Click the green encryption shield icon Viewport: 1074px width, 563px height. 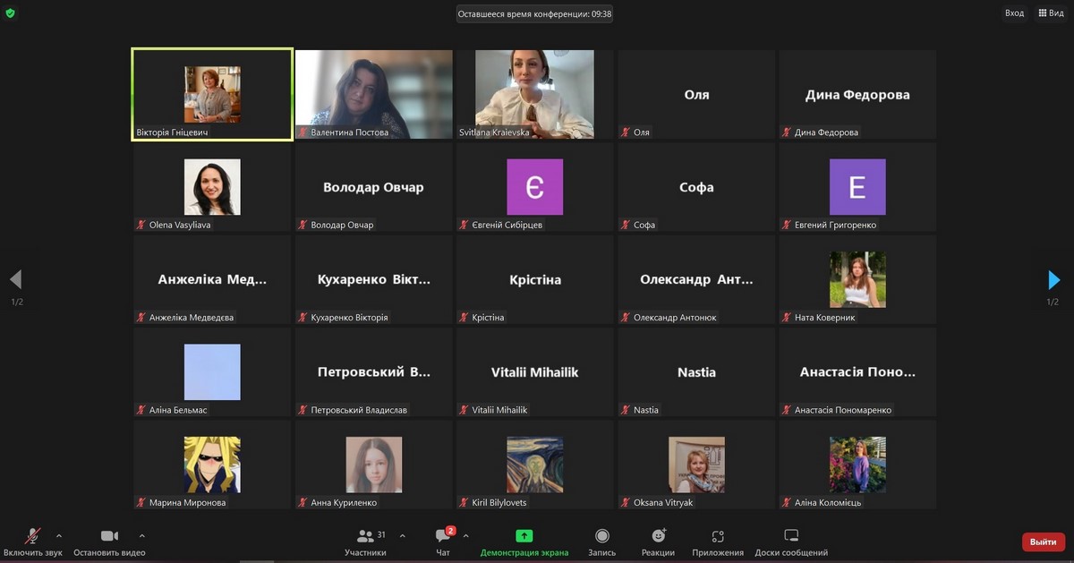[x=10, y=13]
